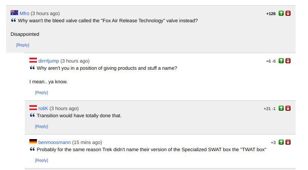Image resolution: width=308 pixels, height=170 pixels.
Task: Click Australian flag next to Mfro
Action: click(x=14, y=13)
